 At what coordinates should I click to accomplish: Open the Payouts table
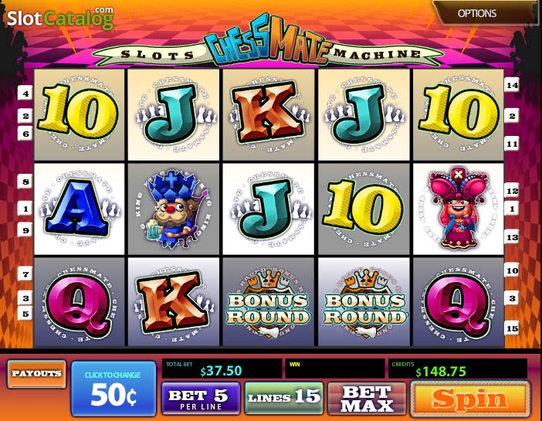(x=36, y=374)
